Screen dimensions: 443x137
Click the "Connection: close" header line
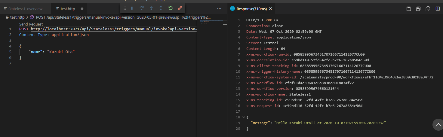click(x=265, y=26)
